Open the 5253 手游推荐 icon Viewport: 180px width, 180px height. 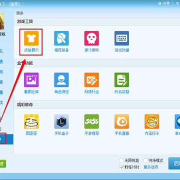tap(91, 125)
